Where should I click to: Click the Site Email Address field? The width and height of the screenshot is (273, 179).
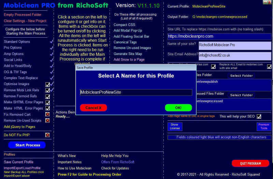pyautogui.click(x=235, y=56)
